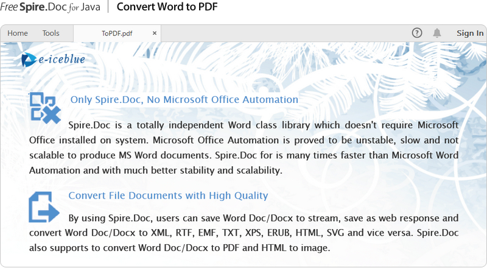Open the help question mark icon

417,33
